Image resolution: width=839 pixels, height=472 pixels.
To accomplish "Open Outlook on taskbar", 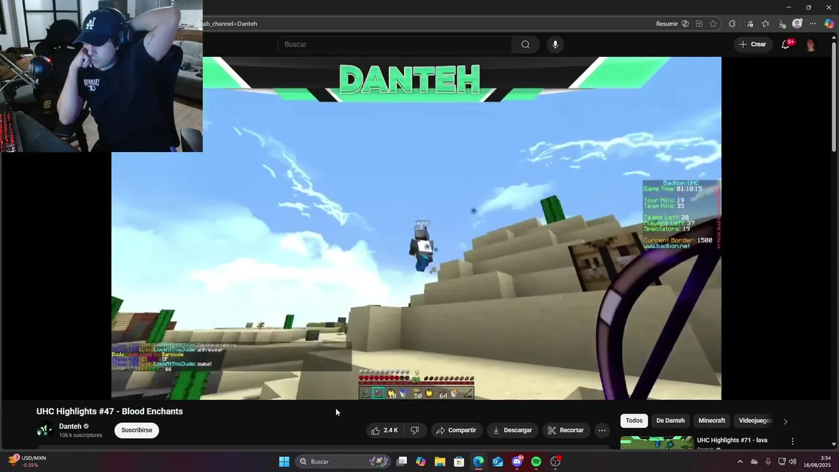I will [x=498, y=462].
